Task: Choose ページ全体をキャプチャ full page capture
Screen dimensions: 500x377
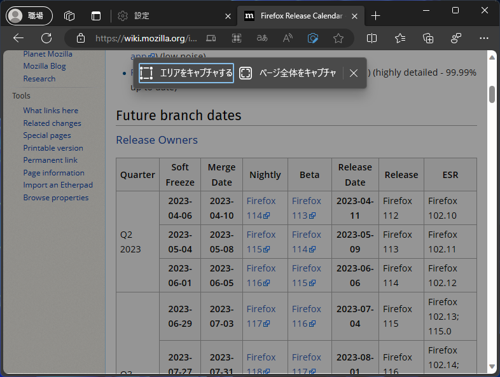Action: coord(288,73)
